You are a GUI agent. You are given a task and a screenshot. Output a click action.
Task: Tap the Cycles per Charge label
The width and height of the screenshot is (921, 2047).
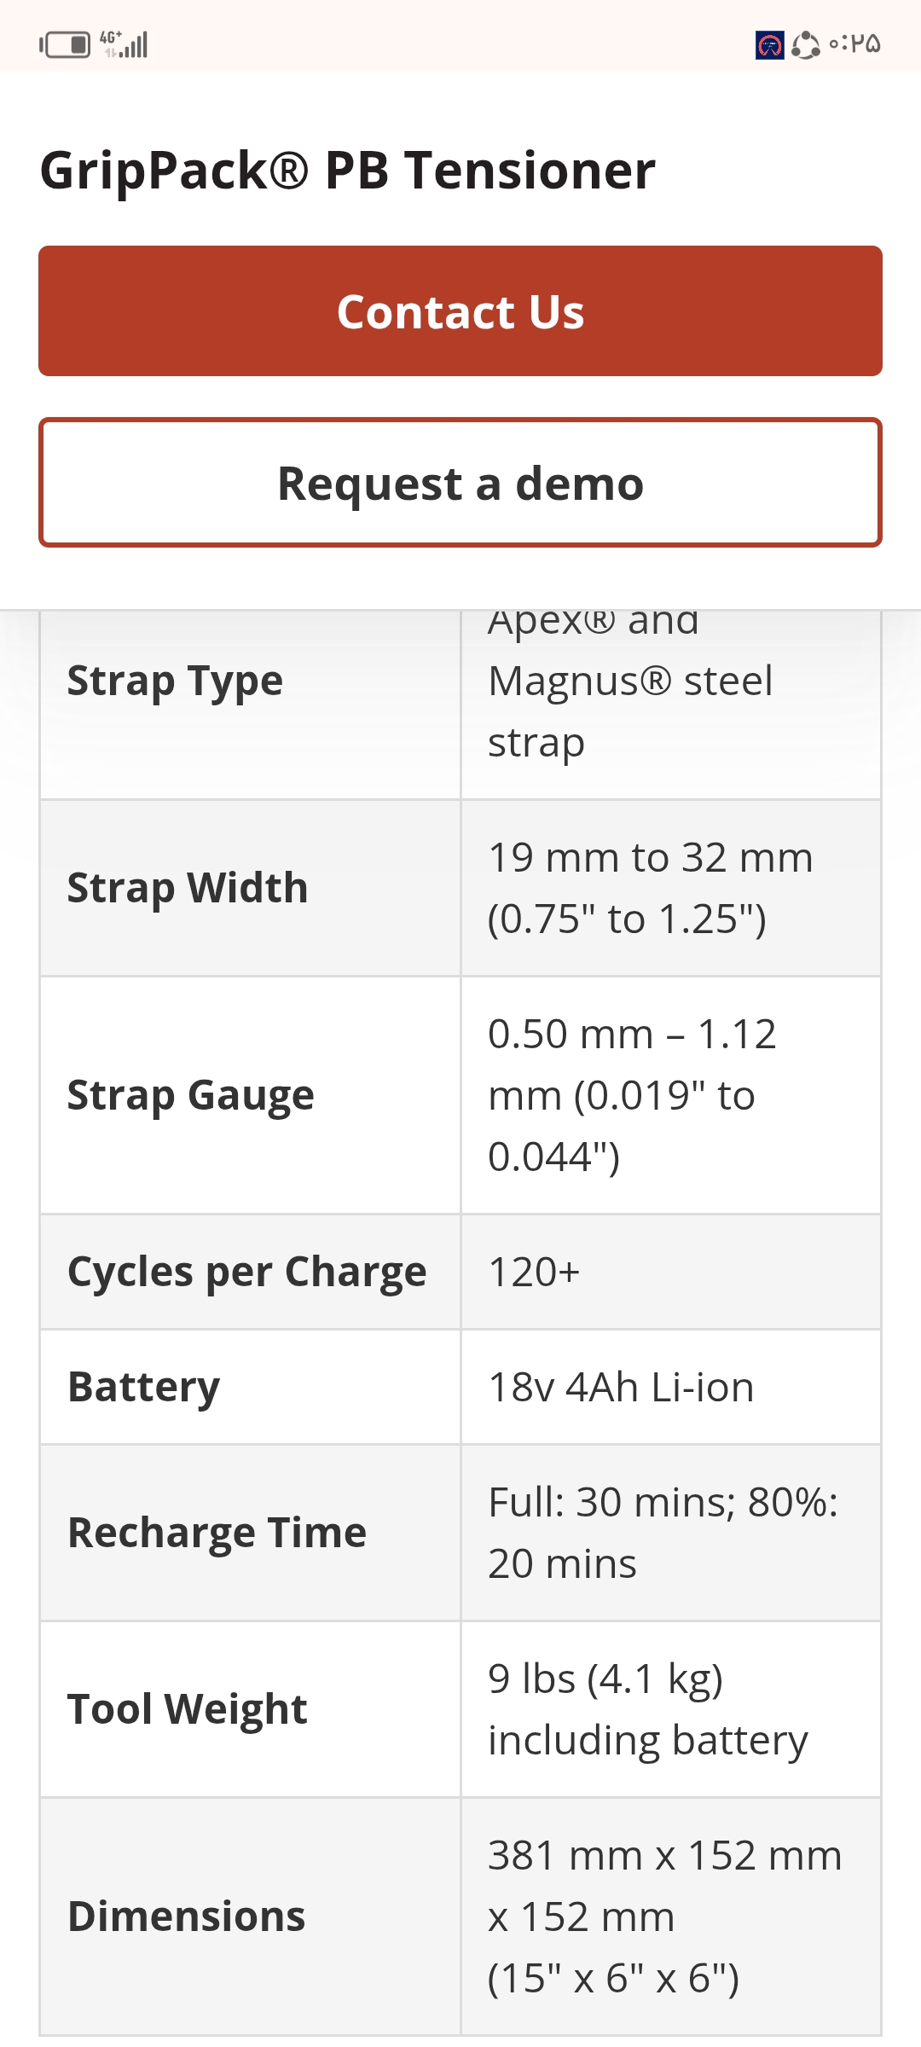[x=246, y=1272]
